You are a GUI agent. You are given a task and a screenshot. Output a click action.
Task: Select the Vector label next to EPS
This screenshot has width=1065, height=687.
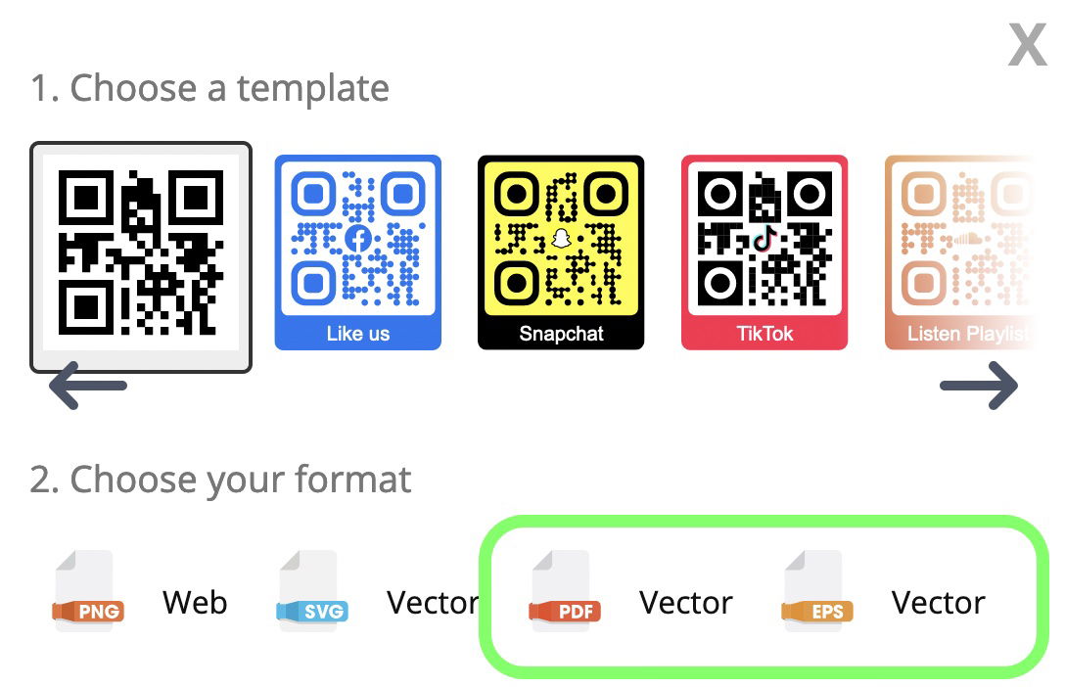coord(938,603)
